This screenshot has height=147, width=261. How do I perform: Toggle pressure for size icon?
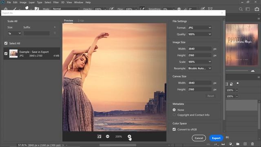[x=202, y=9]
